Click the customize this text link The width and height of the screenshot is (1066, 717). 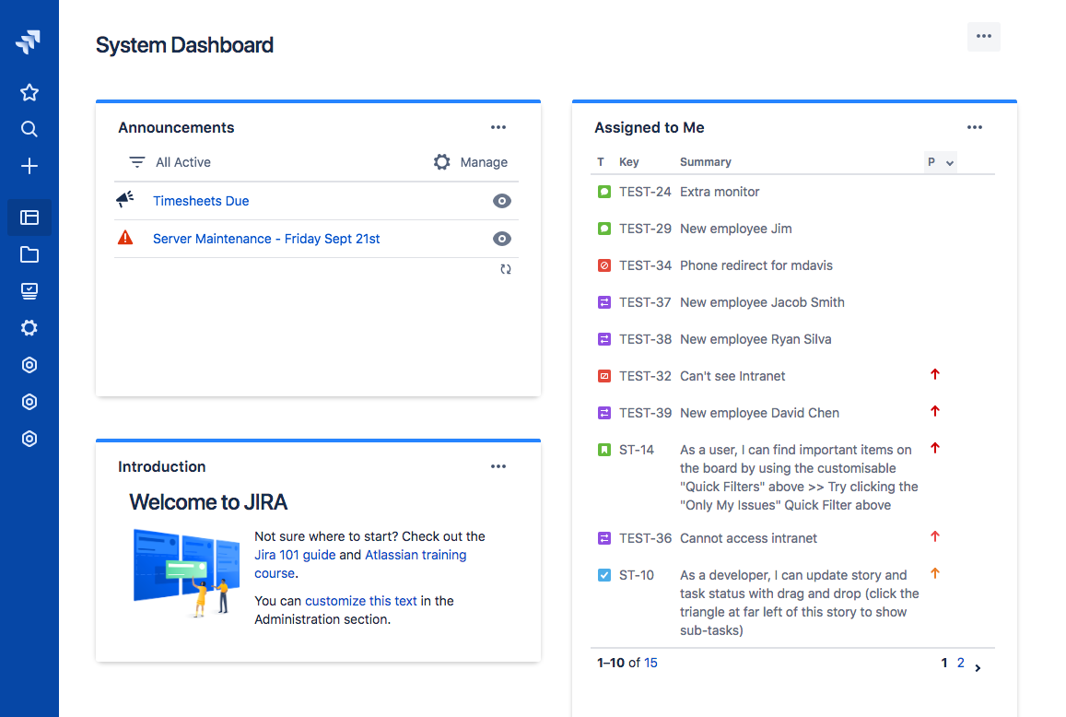coord(361,601)
